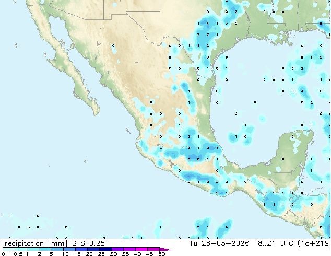Click the 45–50 mm pink legend swatch
Image resolution: width=331 pixels, height=256 pixels.
pos(153,249)
